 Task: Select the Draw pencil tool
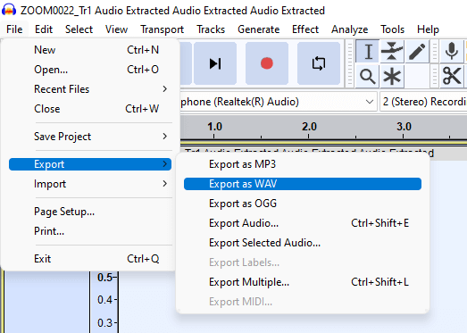(x=417, y=51)
